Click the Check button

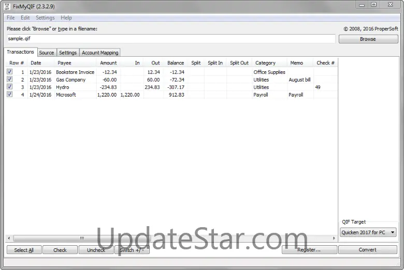pos(60,250)
